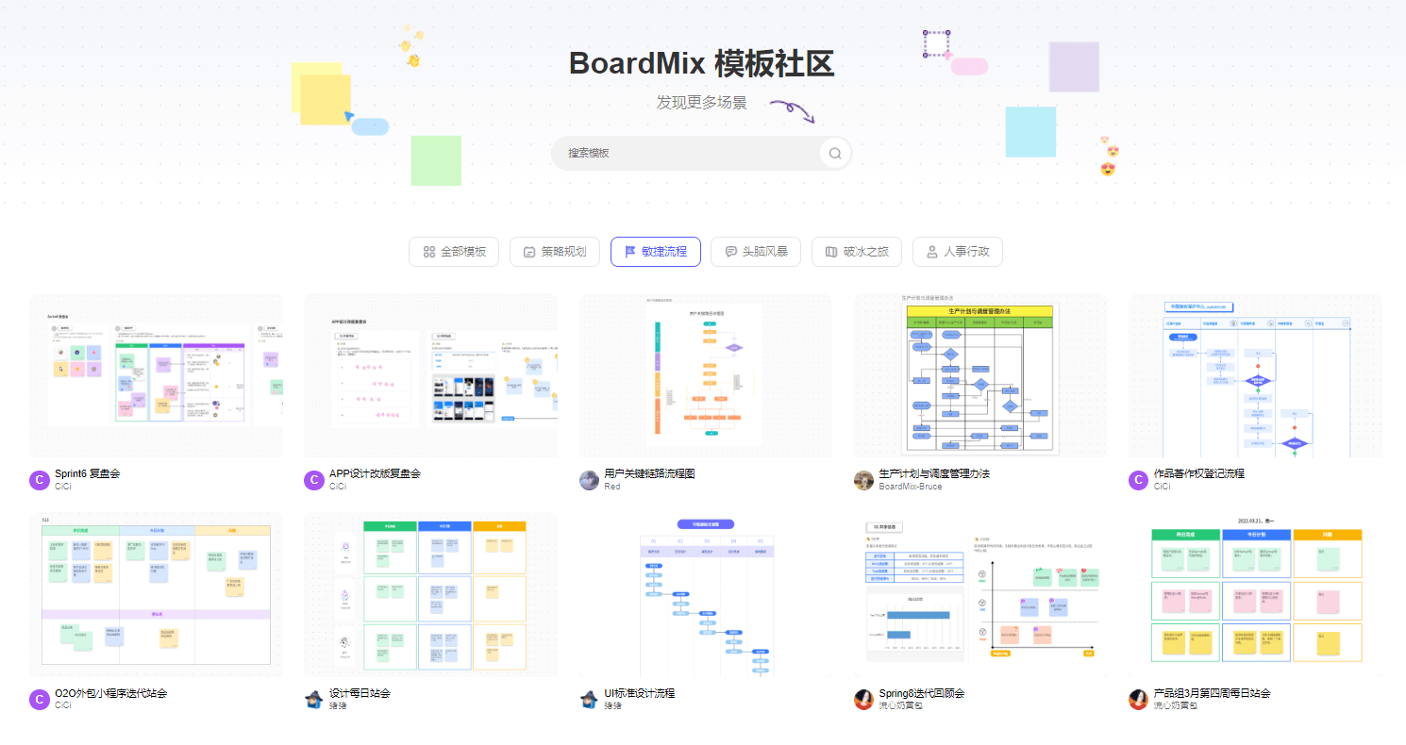Open the 人事行政 category tab
Image resolution: width=1406 pixels, height=745 pixels.
point(958,252)
